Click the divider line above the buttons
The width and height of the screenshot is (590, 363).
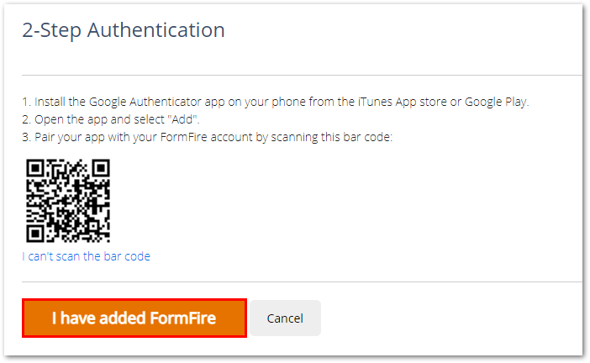coord(302,281)
